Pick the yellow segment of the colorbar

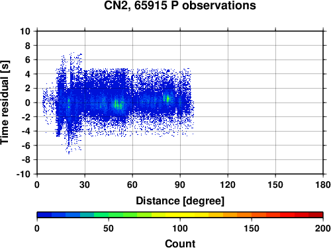[180, 215]
